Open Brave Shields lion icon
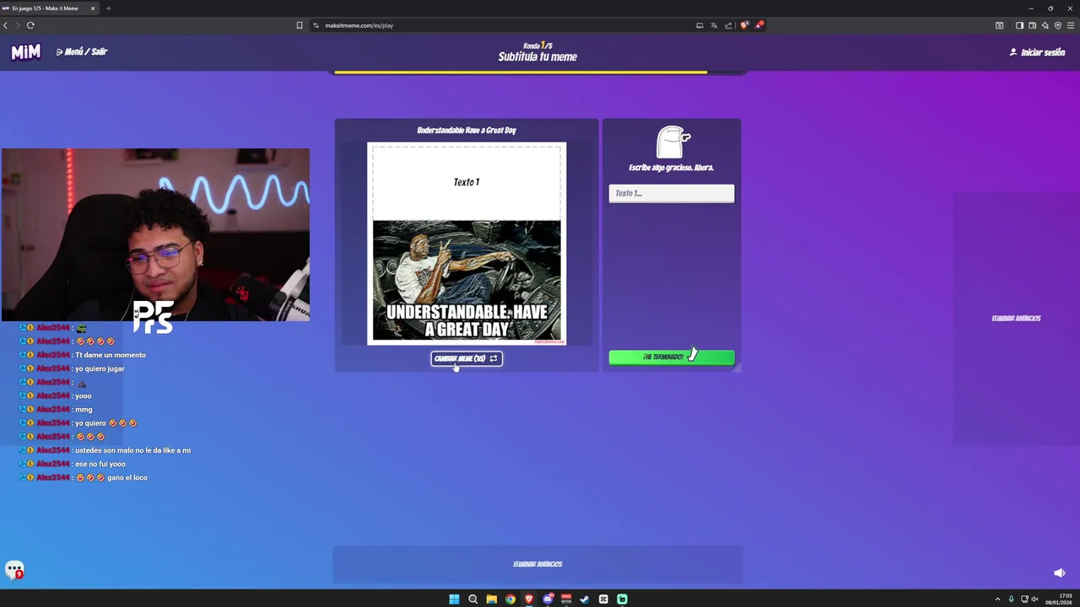This screenshot has width=1080, height=607. (743, 25)
